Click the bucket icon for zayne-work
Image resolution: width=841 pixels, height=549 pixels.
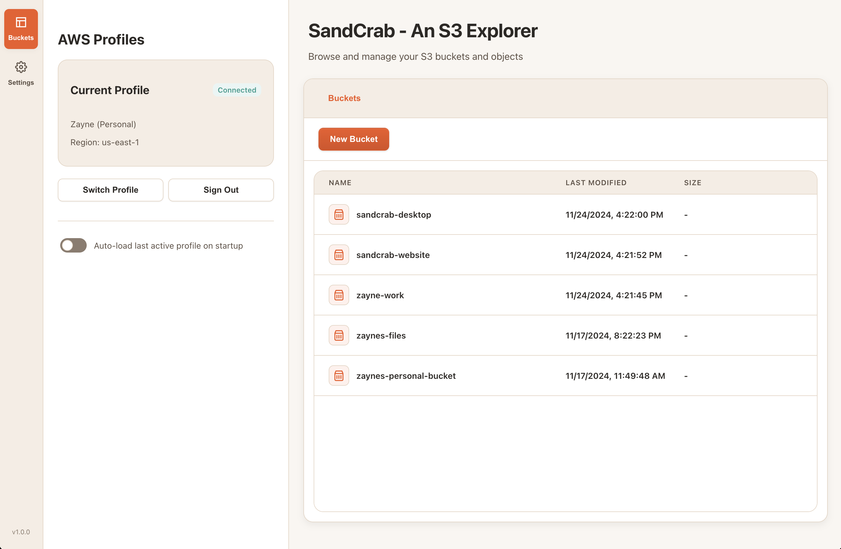coord(339,295)
